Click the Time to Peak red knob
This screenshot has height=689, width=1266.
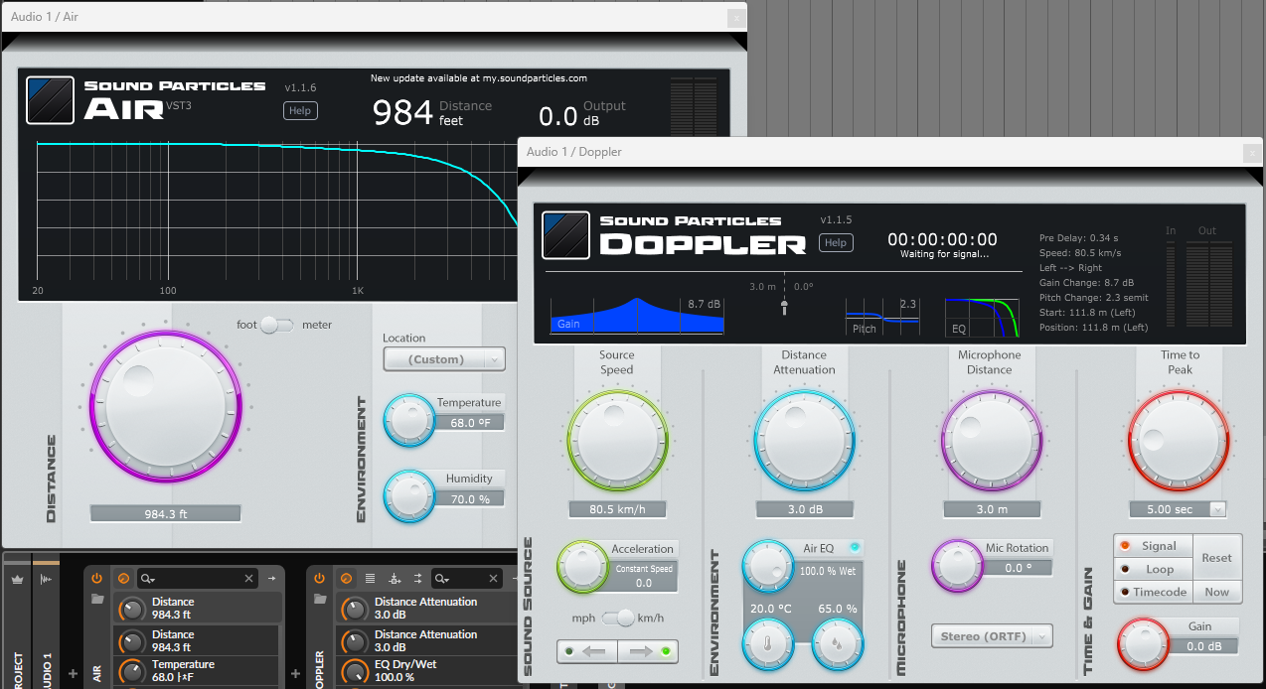tap(1178, 439)
